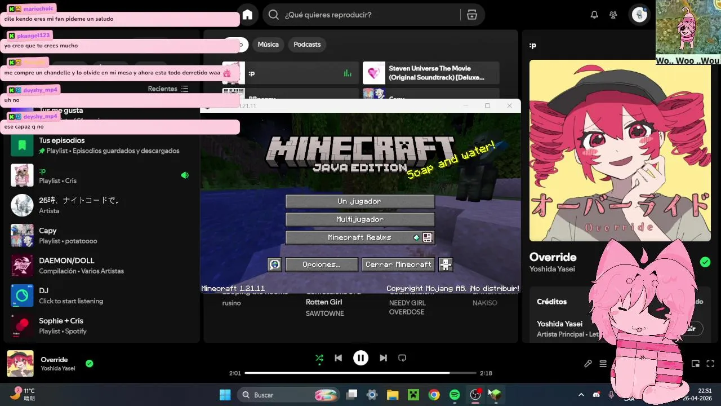Click Multijugador in Minecraft
This screenshot has height=406, width=721.
pos(360,219)
